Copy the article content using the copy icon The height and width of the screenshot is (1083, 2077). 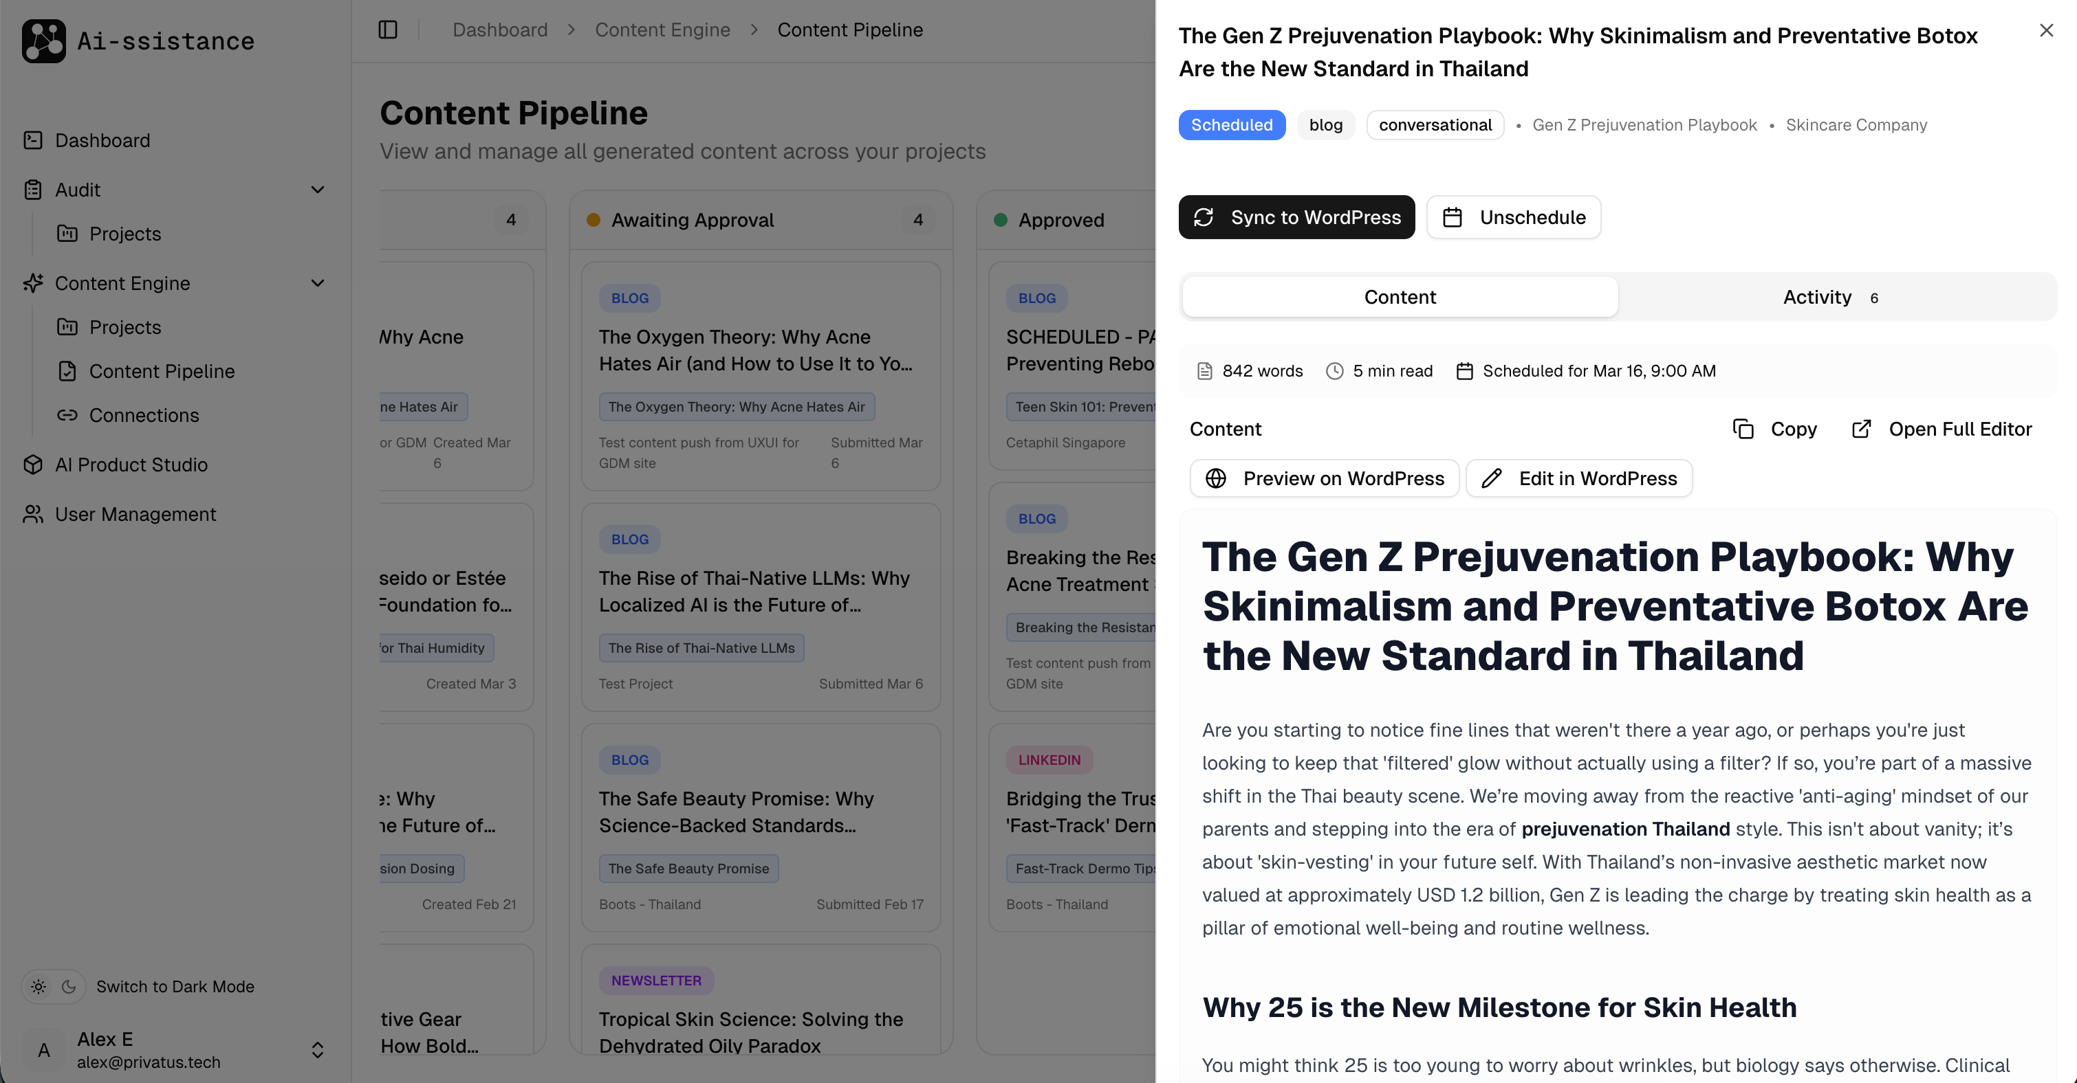(x=1743, y=429)
